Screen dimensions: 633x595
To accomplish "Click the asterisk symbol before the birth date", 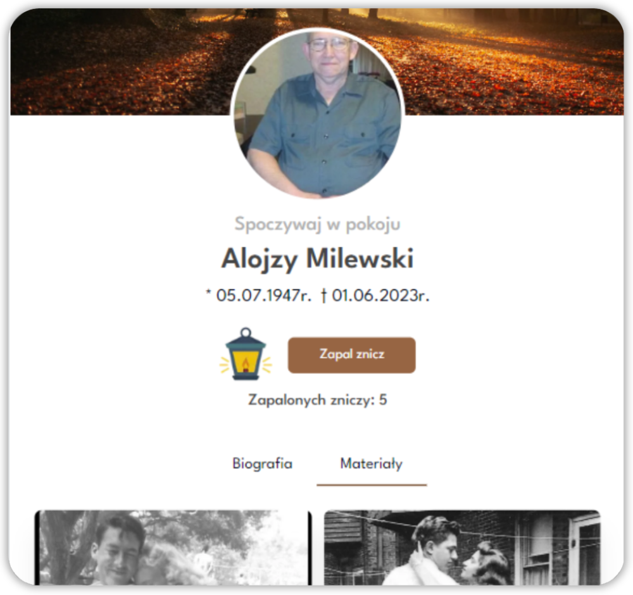I will pos(208,291).
